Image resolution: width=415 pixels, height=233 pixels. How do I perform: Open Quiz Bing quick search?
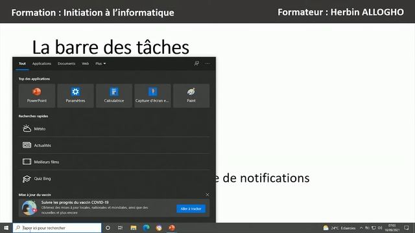(114, 179)
